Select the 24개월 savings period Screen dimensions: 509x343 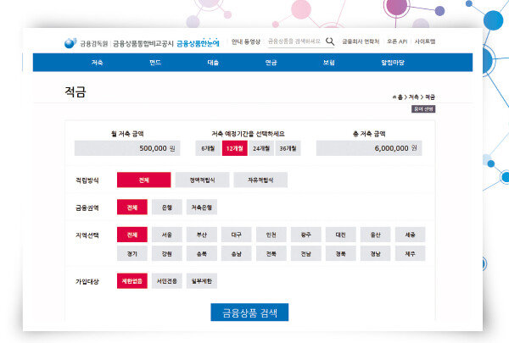pos(261,148)
